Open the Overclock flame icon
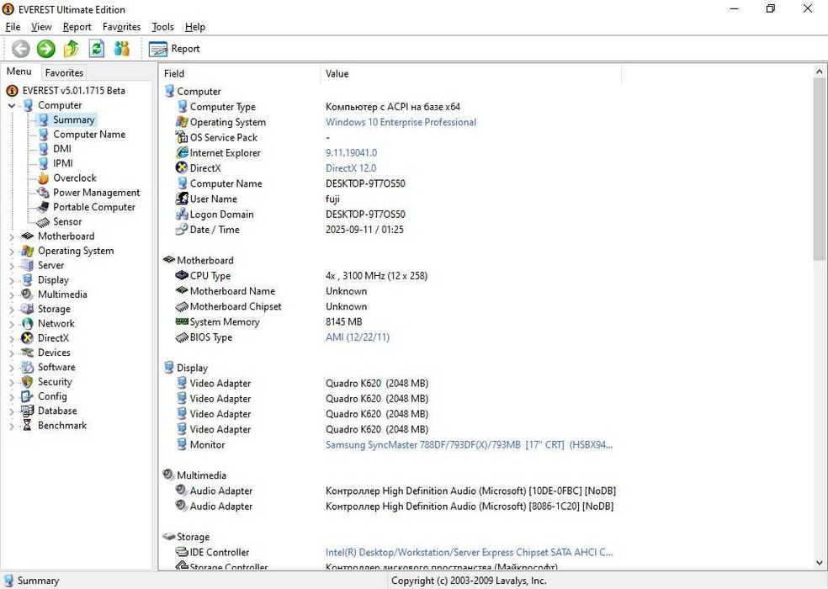828x589 pixels. (x=43, y=178)
